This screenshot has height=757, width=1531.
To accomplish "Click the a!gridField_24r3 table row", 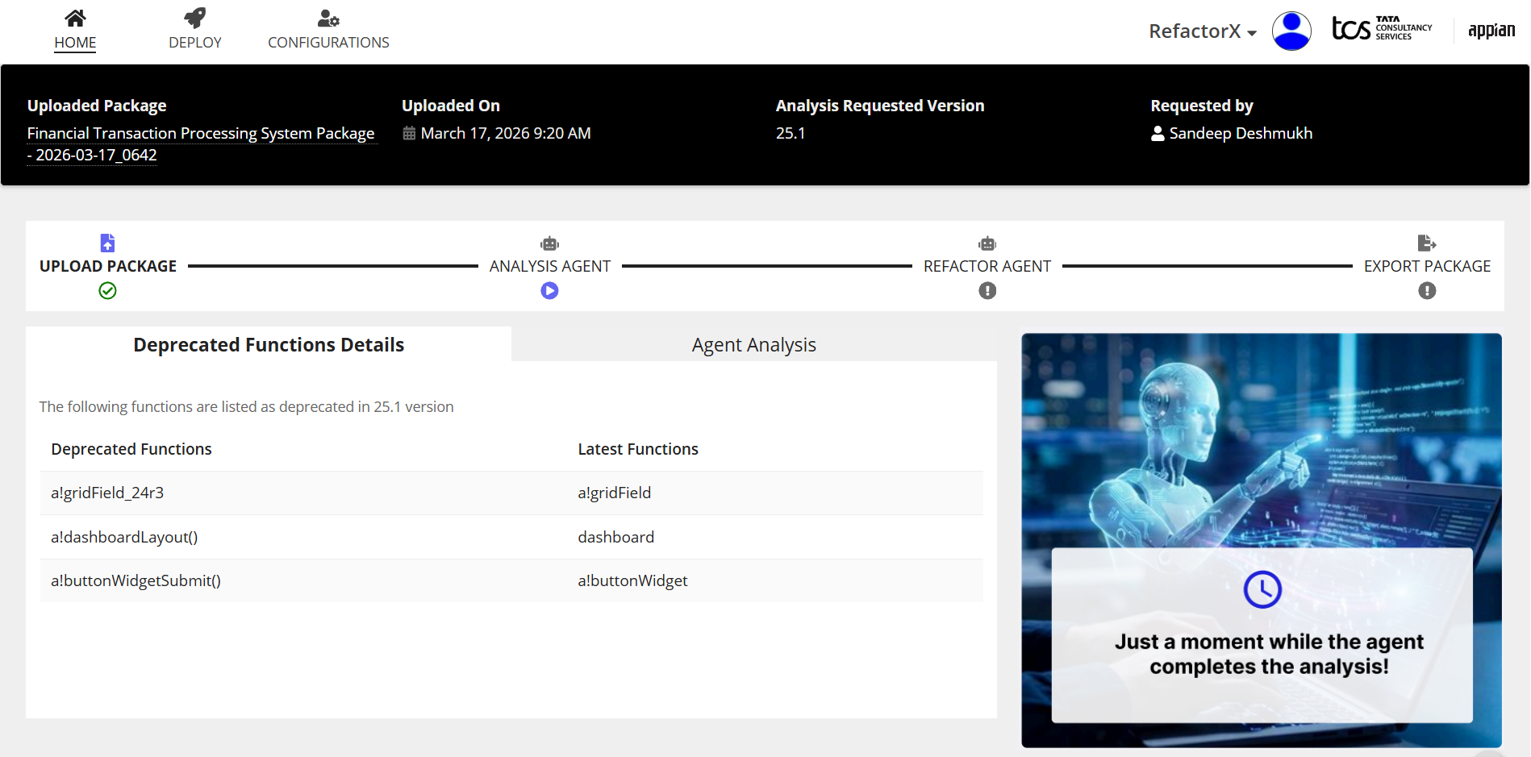I will [x=511, y=493].
